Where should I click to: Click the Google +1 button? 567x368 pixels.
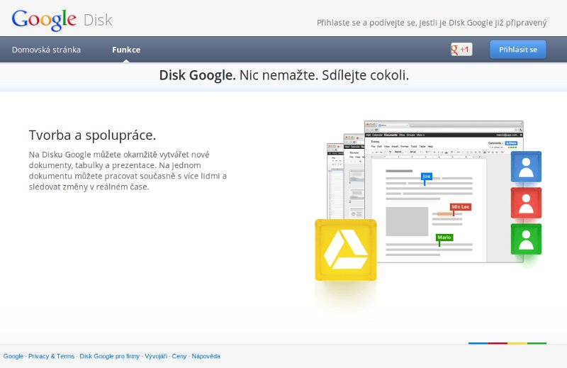tap(461, 49)
